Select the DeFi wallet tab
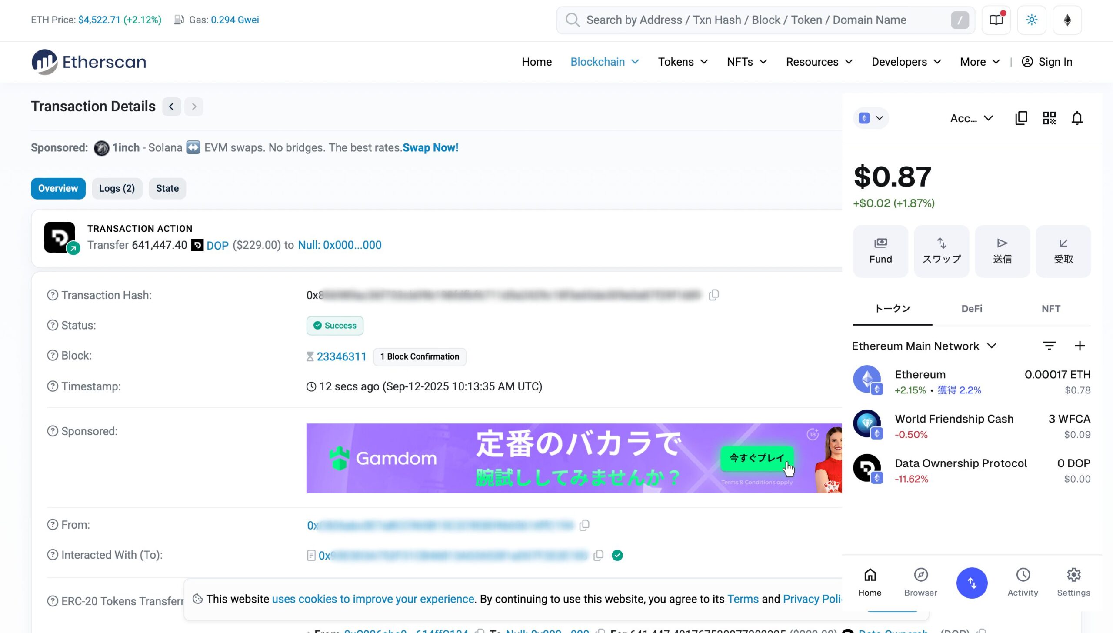 [x=972, y=309]
